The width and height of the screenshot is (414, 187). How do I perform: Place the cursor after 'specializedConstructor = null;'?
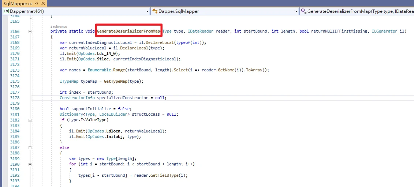coord(167,98)
